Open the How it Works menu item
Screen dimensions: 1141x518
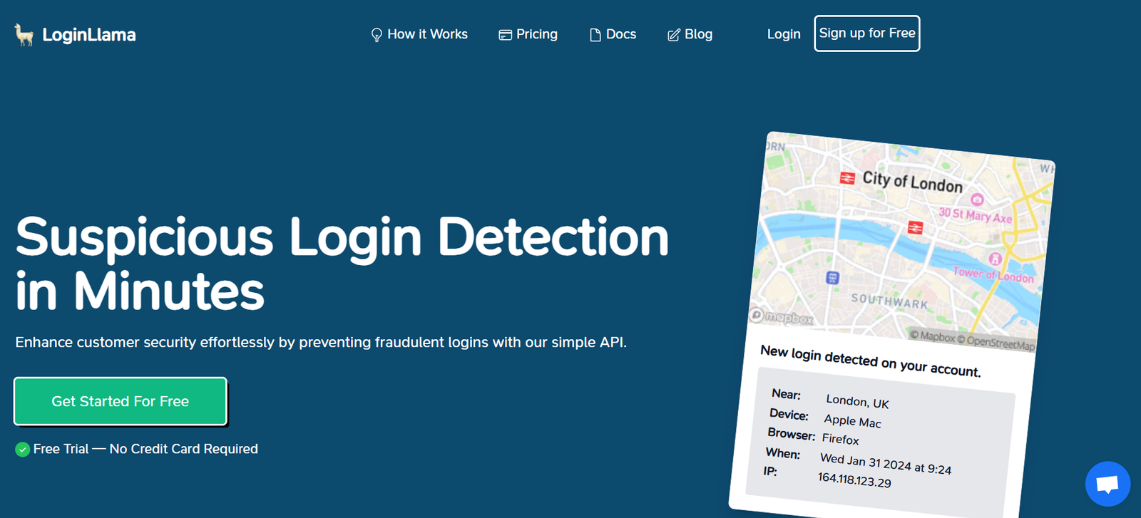click(x=427, y=34)
